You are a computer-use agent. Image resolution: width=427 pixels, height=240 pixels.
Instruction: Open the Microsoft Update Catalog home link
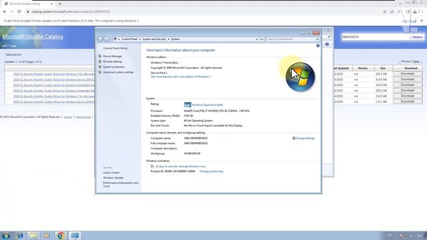(33, 37)
